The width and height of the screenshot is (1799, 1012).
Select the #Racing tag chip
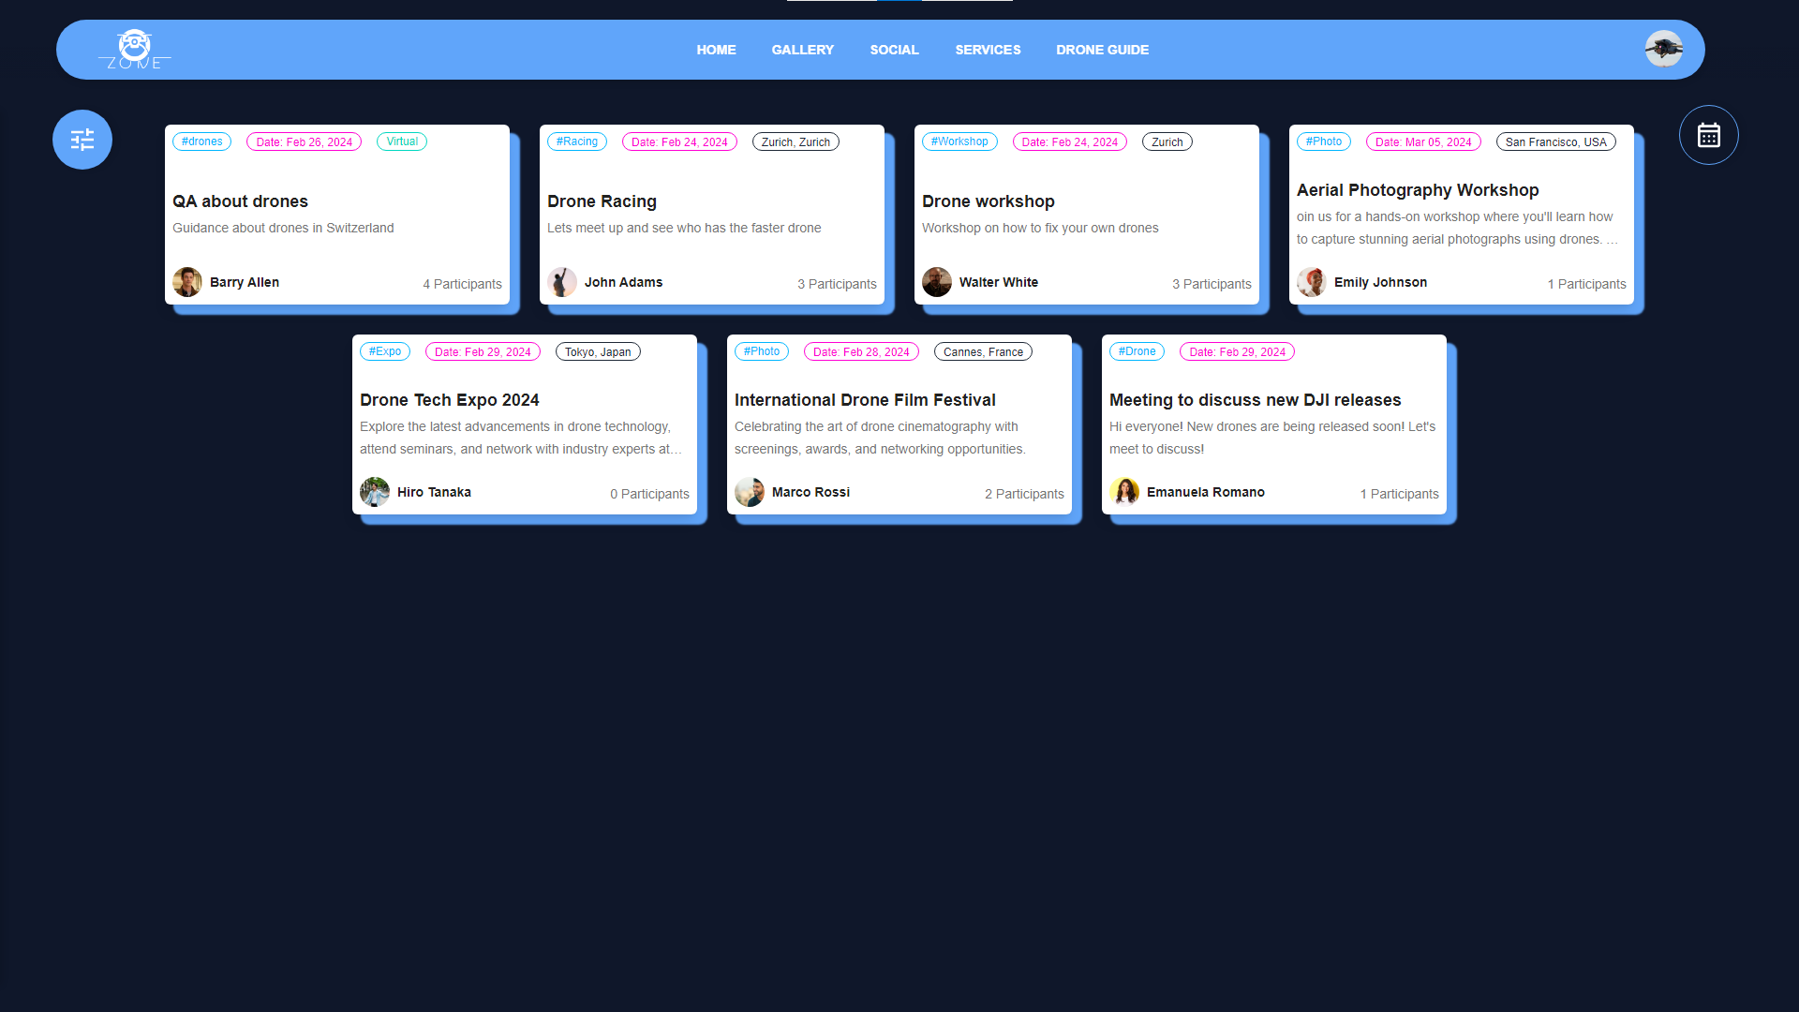(576, 141)
